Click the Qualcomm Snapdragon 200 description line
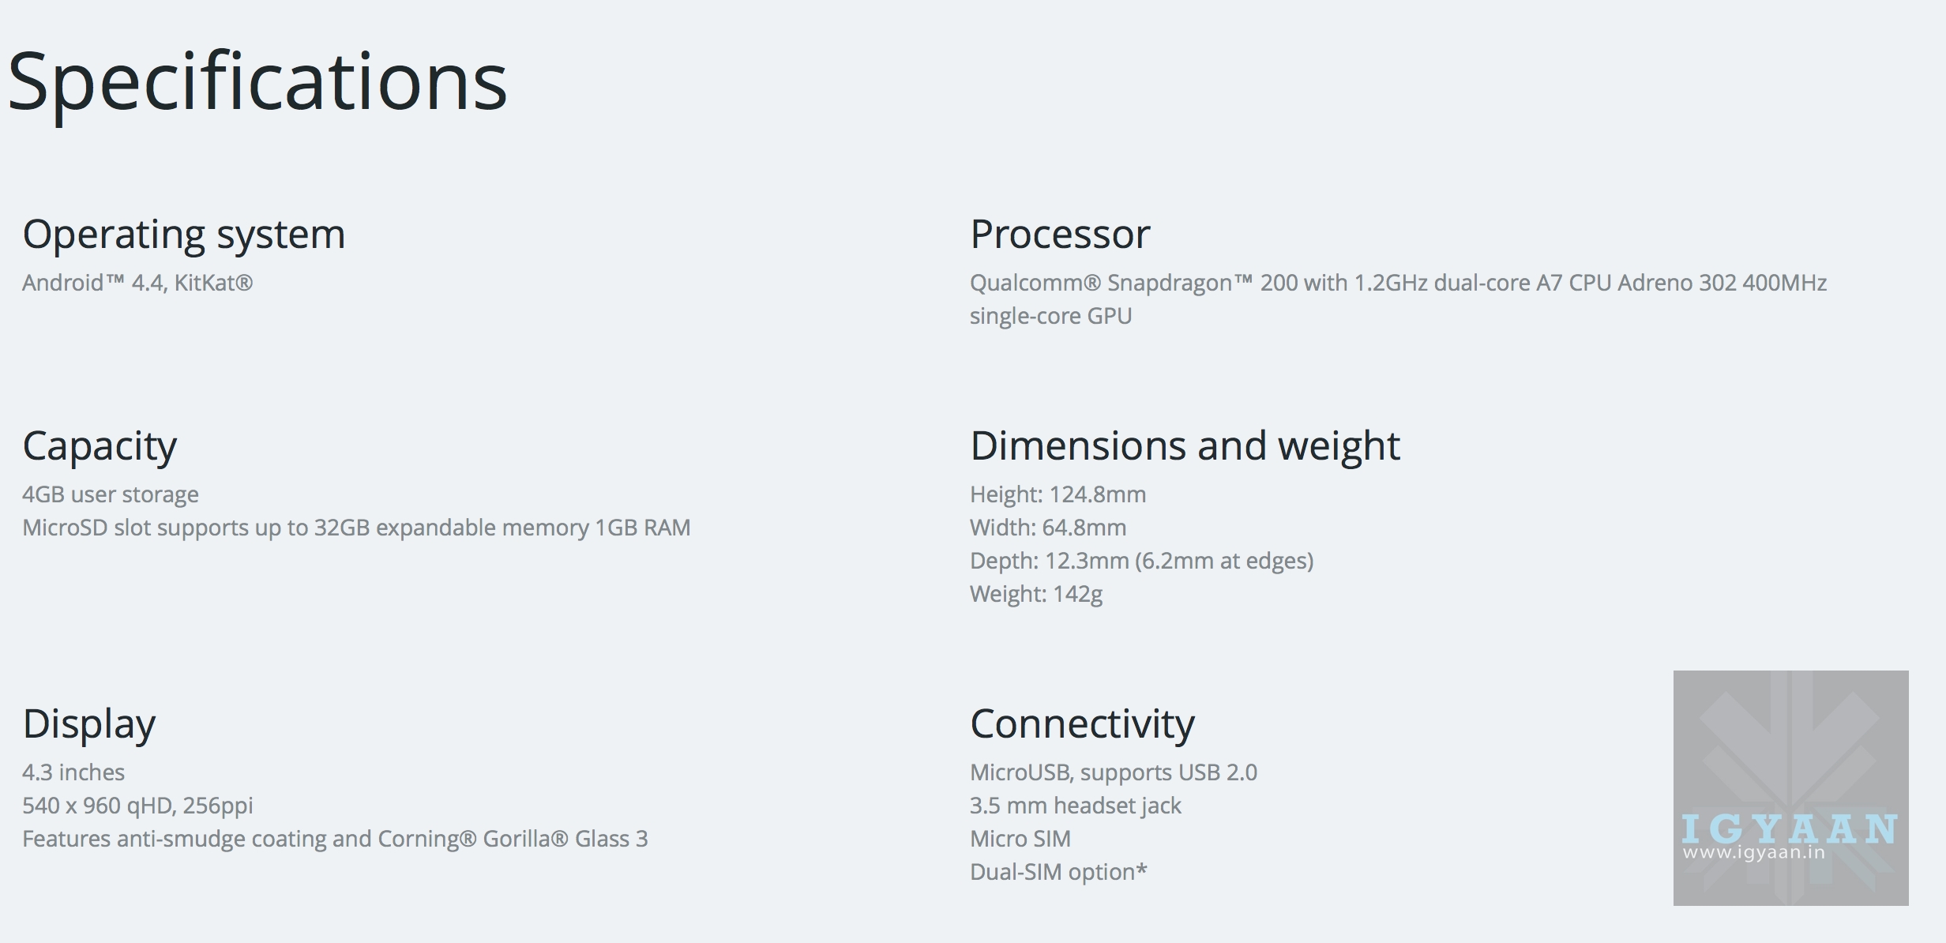Image resolution: width=1946 pixels, height=943 pixels. 1398,283
